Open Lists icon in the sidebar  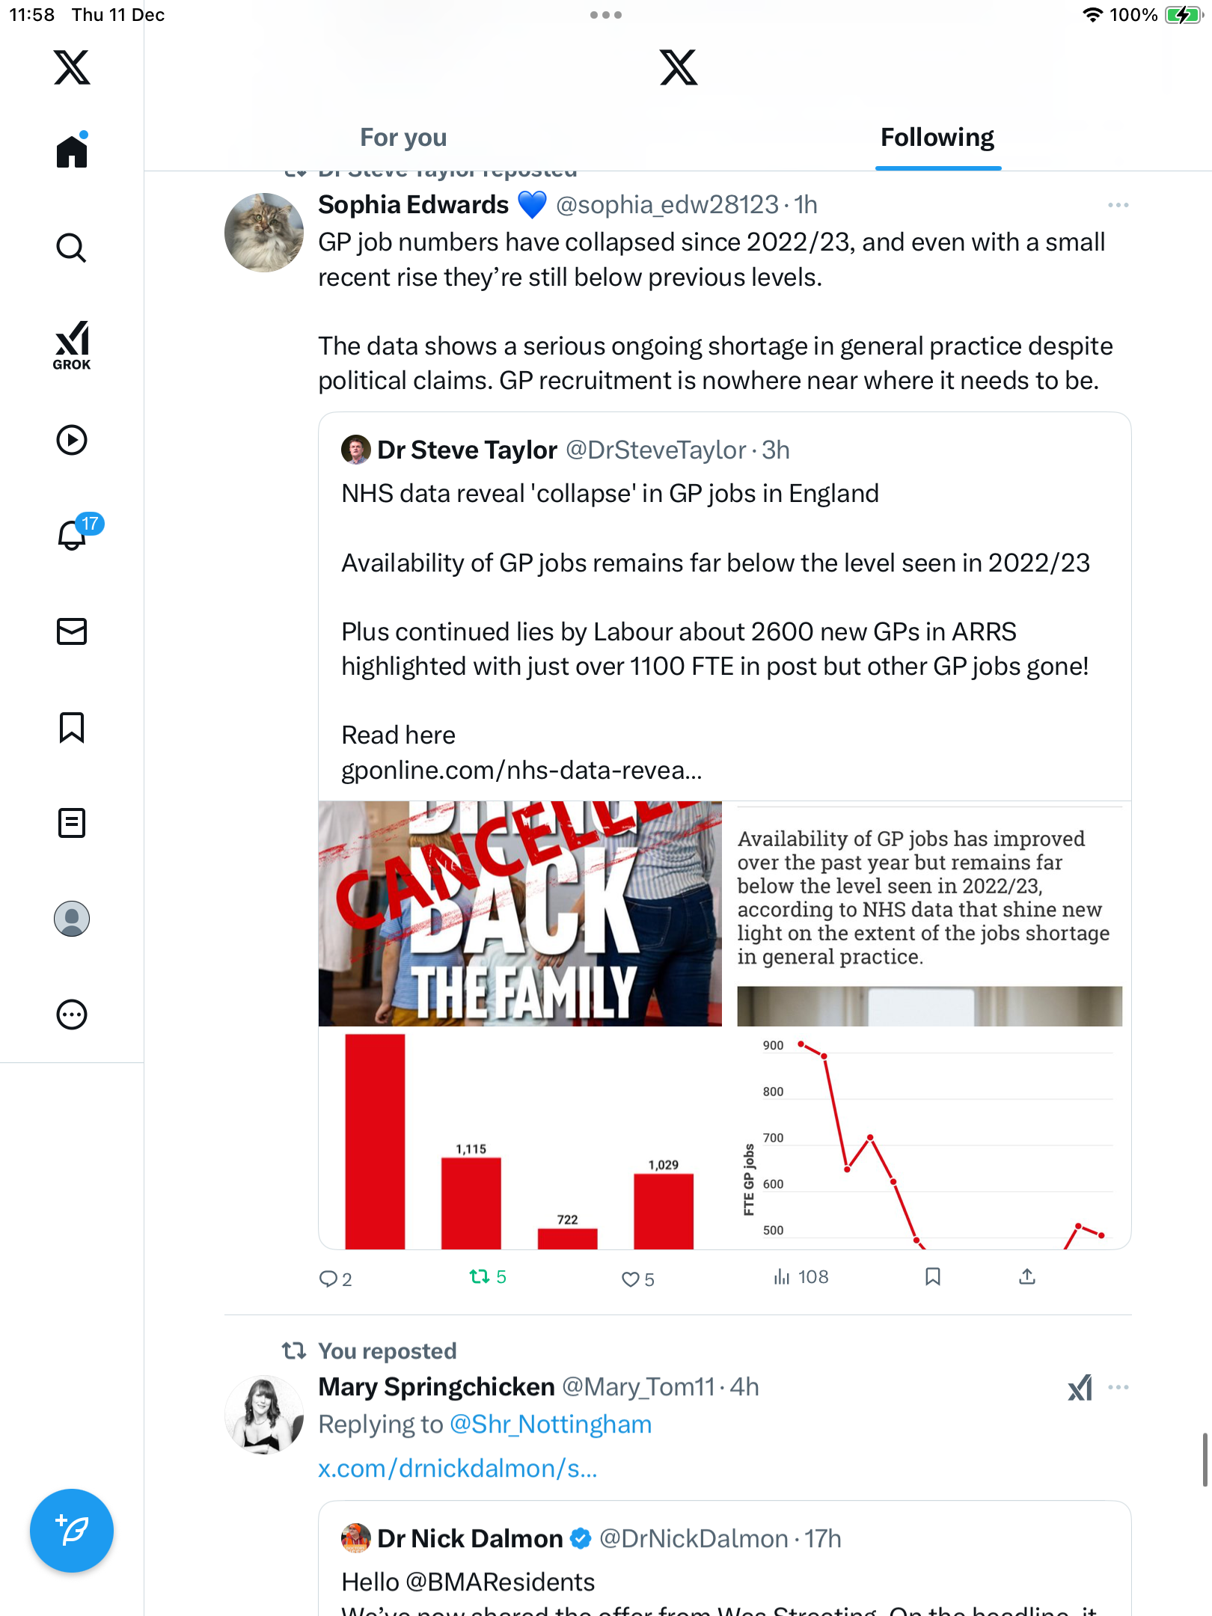[72, 823]
